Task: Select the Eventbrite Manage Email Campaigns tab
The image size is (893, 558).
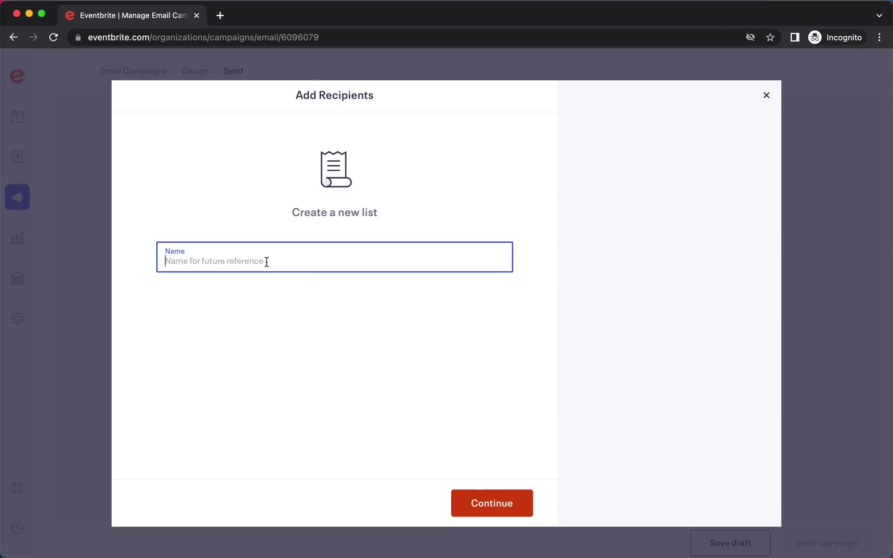Action: coord(133,15)
